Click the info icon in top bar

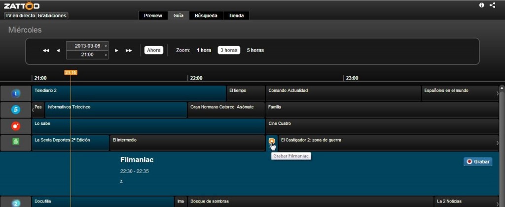coord(482,5)
